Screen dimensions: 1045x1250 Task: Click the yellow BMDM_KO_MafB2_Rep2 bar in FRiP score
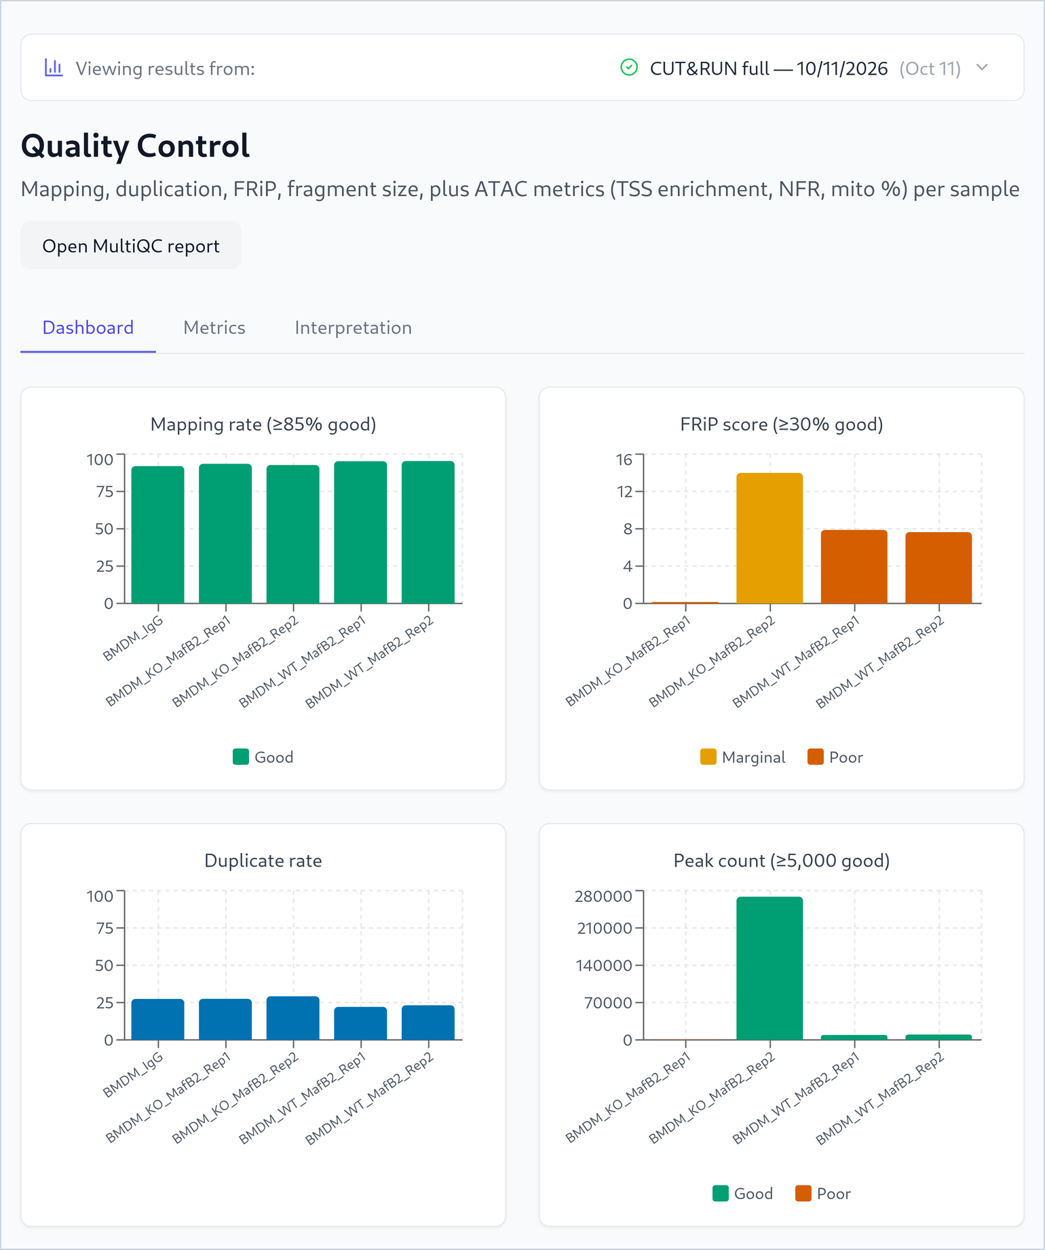click(769, 538)
